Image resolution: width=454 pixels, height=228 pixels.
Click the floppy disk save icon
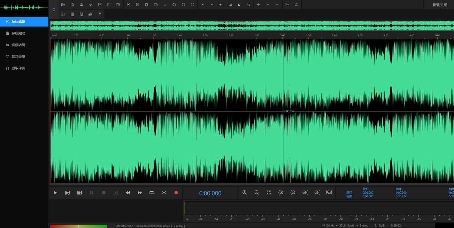118,5
